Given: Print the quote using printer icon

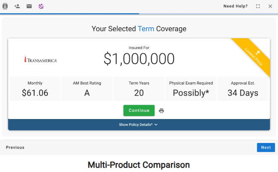Looking at the screenshot, I should (161, 111).
